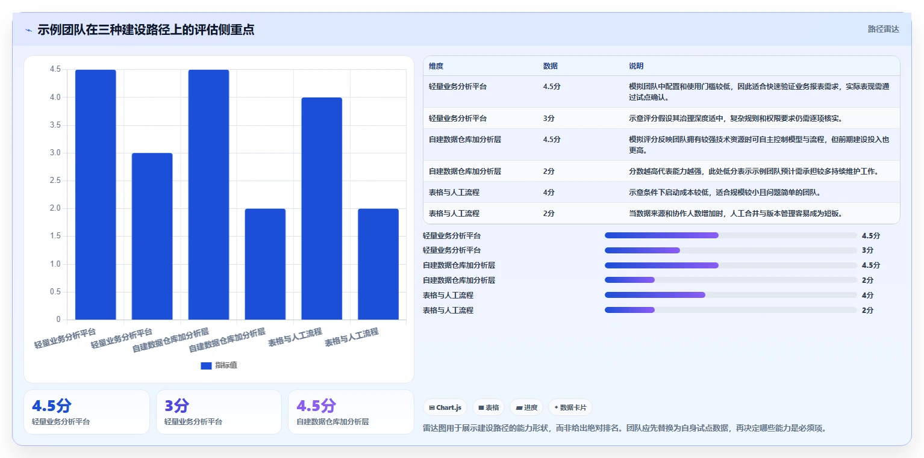
Task: Click the 3分 value in the 轻量业务分析平台 table row
Action: (549, 119)
